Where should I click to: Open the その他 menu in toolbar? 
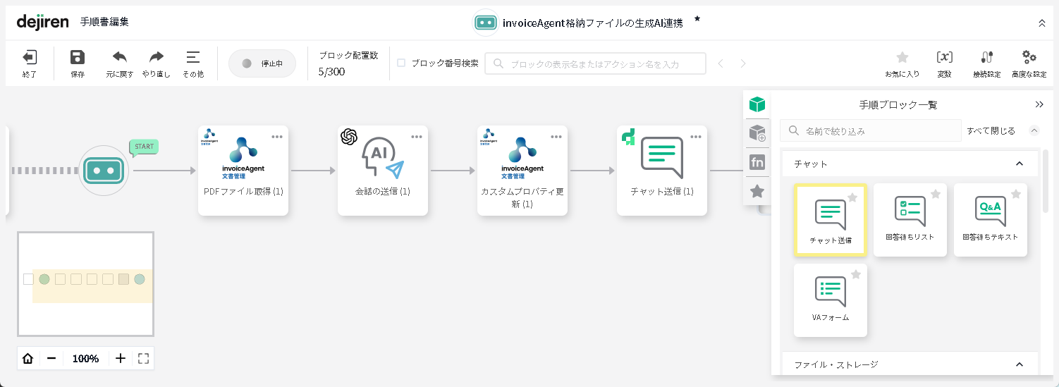192,58
